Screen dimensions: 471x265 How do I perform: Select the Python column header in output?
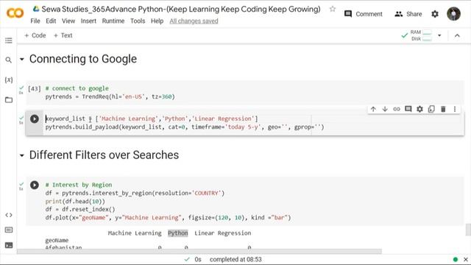coord(178,233)
